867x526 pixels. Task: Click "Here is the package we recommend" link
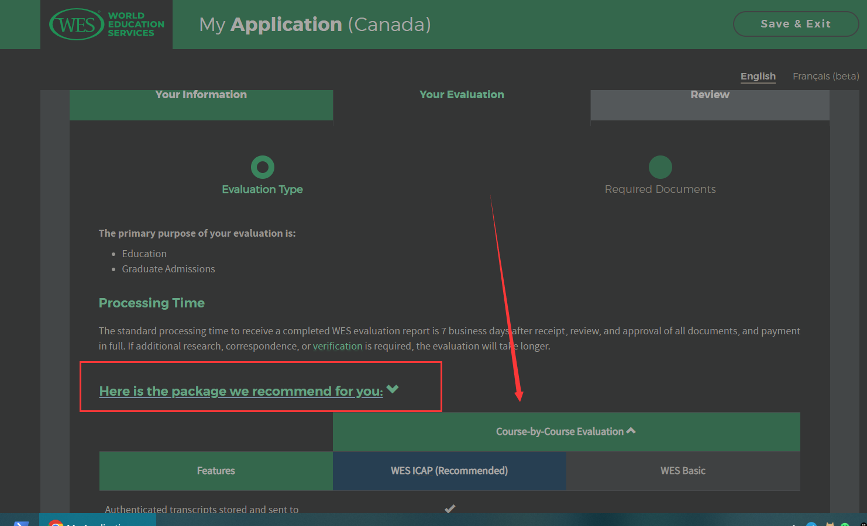pos(241,391)
